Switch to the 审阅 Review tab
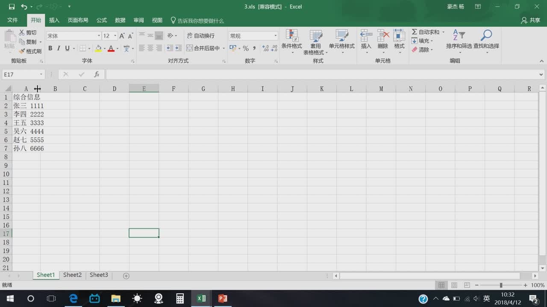Viewport: 547px width, 307px height. (x=139, y=20)
